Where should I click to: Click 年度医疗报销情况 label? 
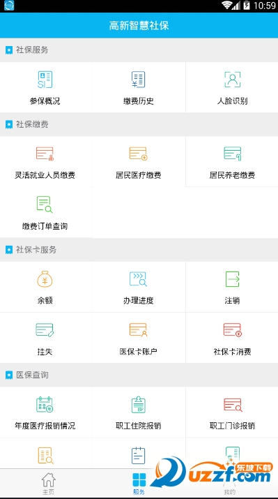click(45, 426)
